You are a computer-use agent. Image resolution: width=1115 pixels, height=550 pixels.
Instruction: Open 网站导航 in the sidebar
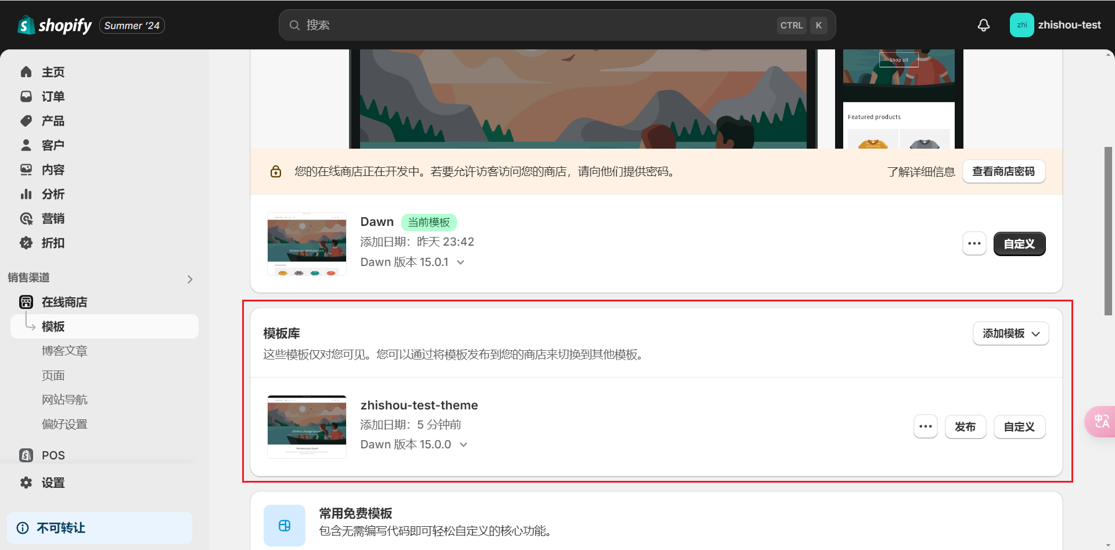pos(64,400)
